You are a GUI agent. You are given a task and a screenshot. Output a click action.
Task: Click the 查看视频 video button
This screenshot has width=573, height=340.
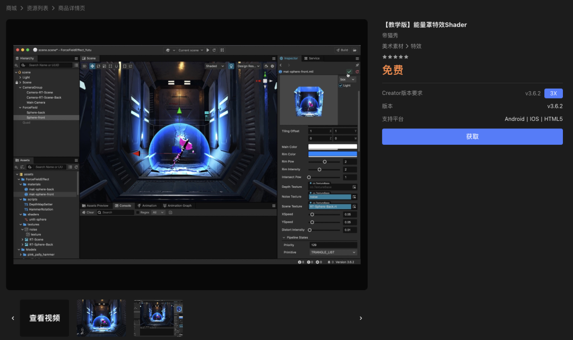(44, 318)
